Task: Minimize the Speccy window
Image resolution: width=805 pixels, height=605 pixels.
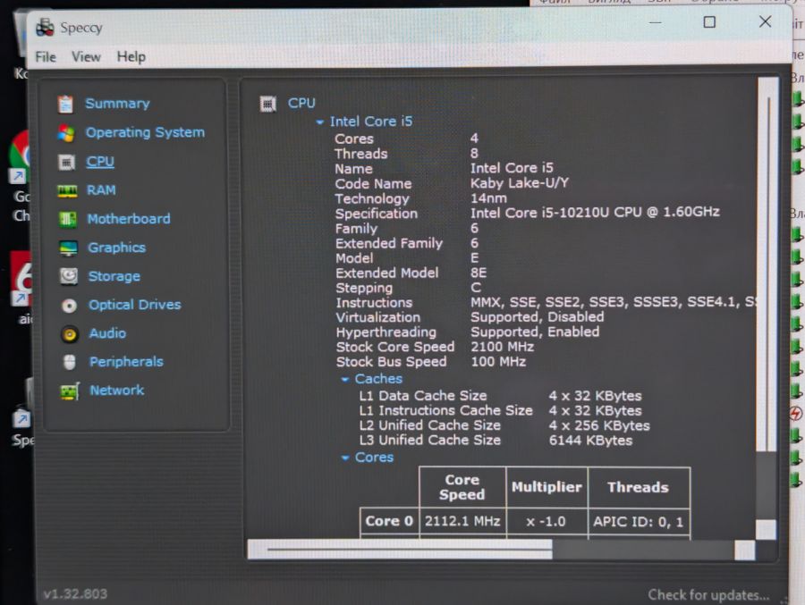Action: [655, 22]
